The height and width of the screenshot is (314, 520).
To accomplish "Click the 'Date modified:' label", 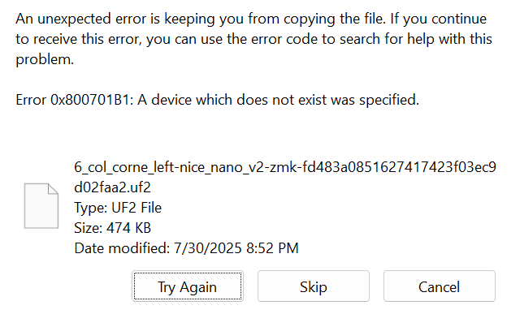I will click(122, 248).
